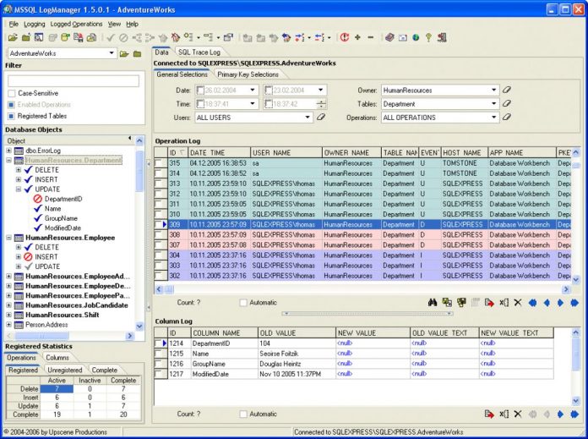Open the ALL USERS dropdown

click(x=308, y=118)
